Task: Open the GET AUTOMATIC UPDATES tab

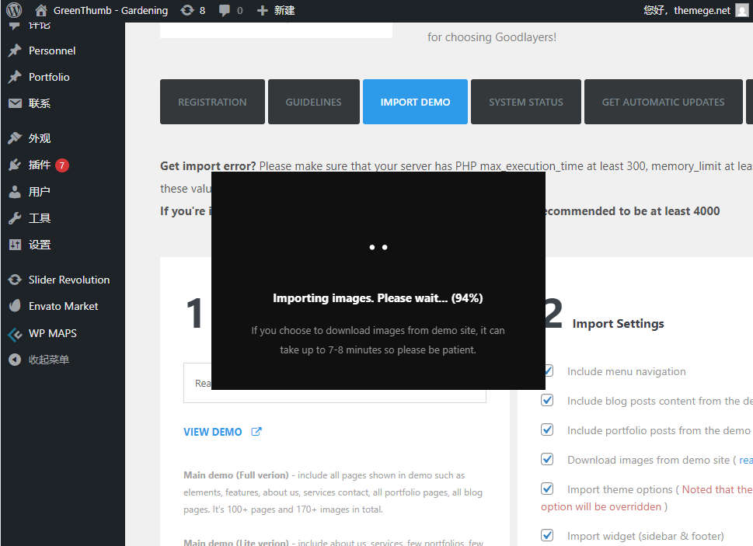Action: [663, 102]
